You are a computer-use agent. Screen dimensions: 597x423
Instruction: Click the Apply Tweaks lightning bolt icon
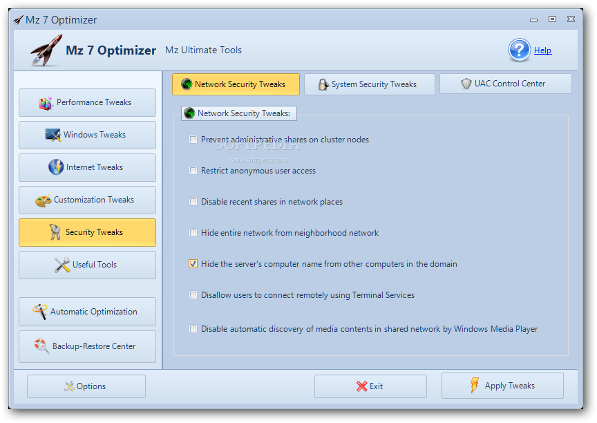click(475, 385)
